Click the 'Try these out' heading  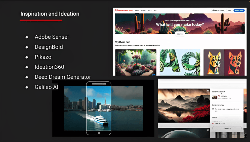click(122, 42)
